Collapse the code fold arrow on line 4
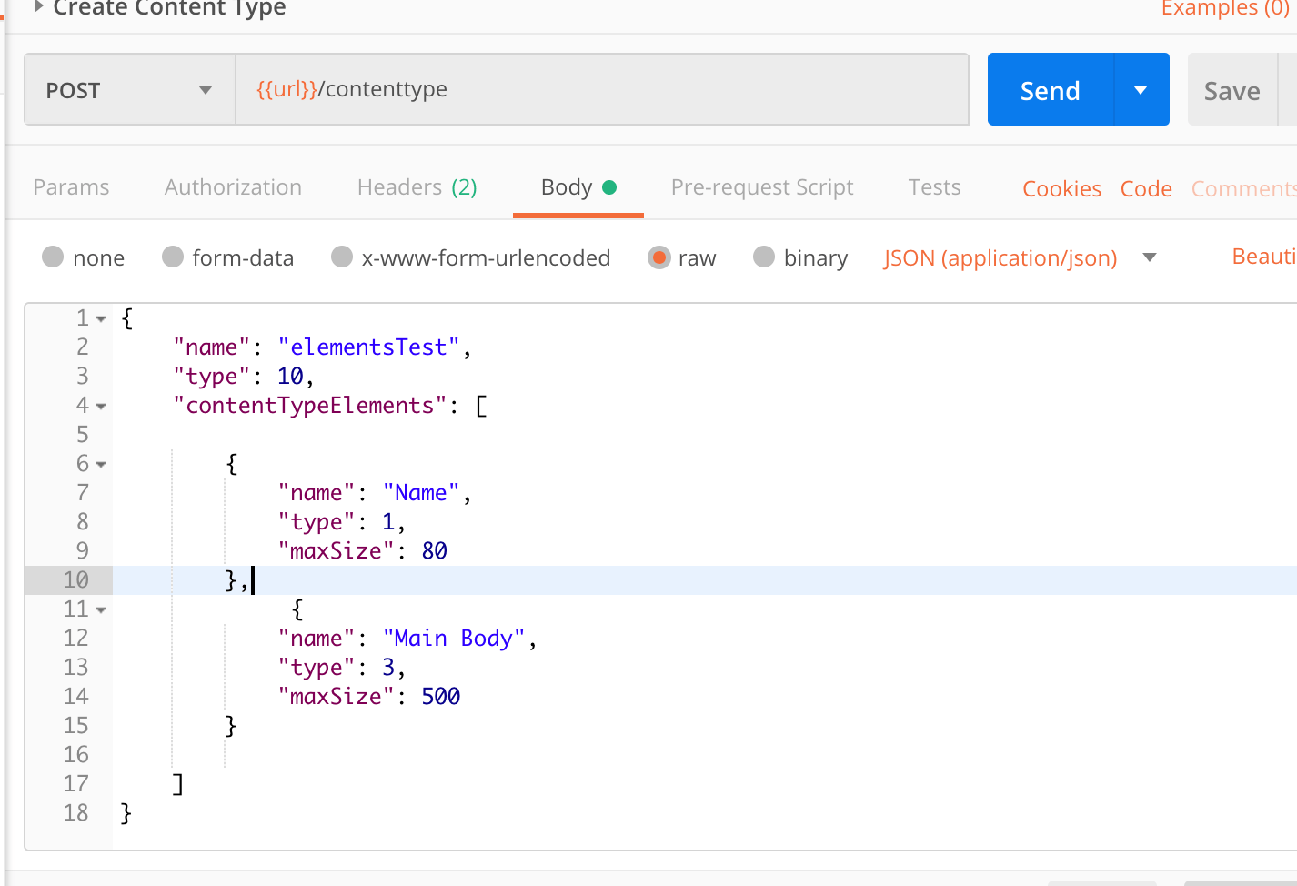The height and width of the screenshot is (886, 1297). pyautogui.click(x=101, y=407)
